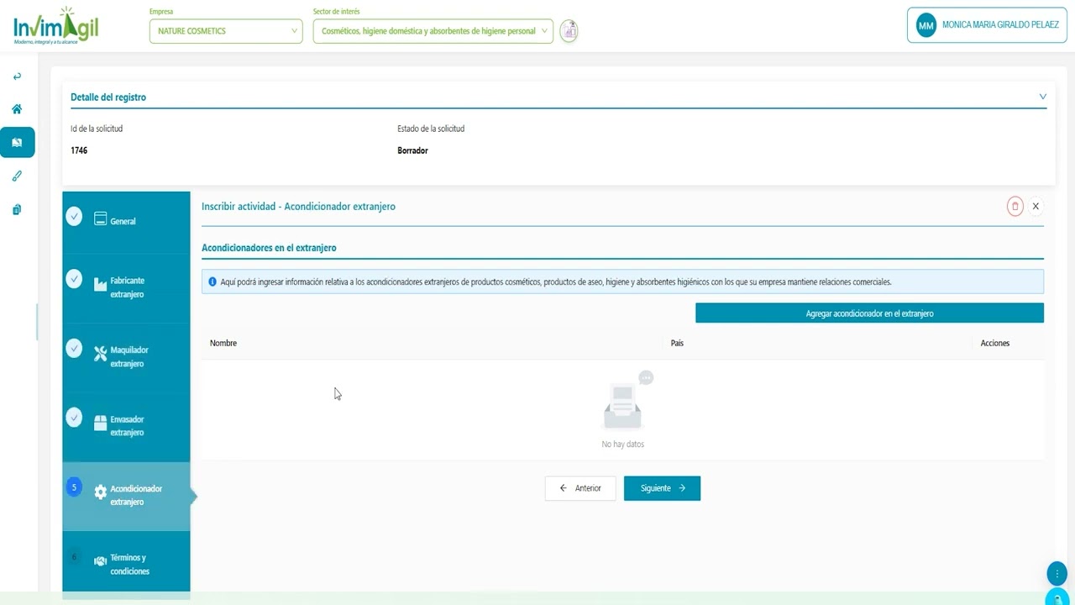1075x605 pixels.
Task: Click request id value 1746
Action: click(79, 150)
